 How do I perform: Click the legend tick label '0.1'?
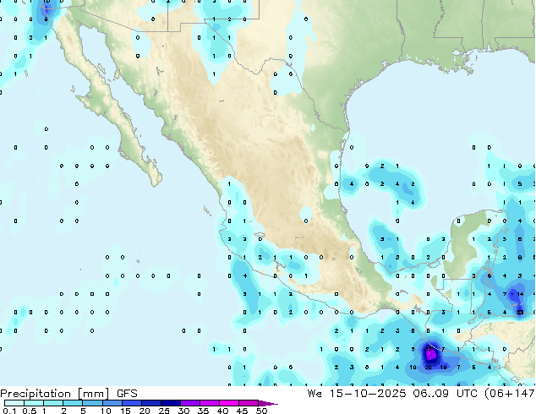[9, 411]
